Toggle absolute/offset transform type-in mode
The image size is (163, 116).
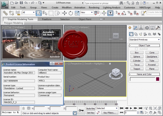(x=29, y=108)
